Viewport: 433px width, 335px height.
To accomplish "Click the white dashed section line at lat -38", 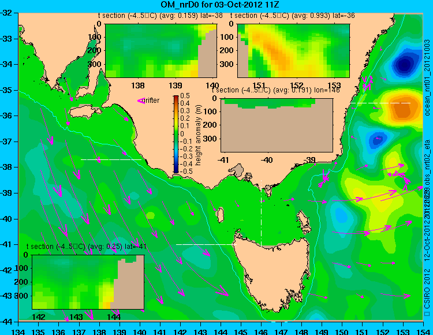I will (111, 159).
